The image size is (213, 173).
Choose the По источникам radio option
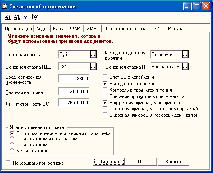pyautogui.click(x=12, y=145)
